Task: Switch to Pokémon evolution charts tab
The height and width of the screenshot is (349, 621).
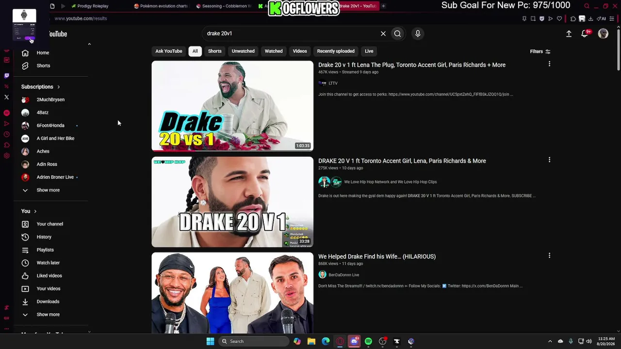Action: 161,6
